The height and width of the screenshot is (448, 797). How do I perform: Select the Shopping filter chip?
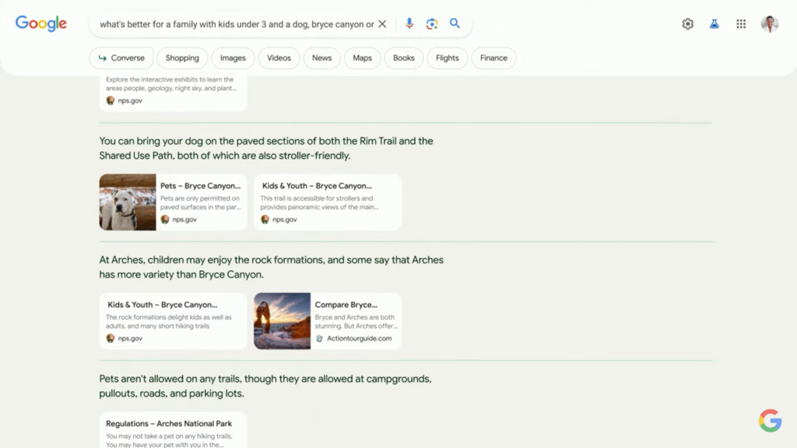[182, 58]
